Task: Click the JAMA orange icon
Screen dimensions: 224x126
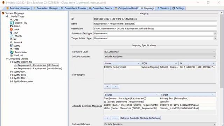Action: (11, 29)
